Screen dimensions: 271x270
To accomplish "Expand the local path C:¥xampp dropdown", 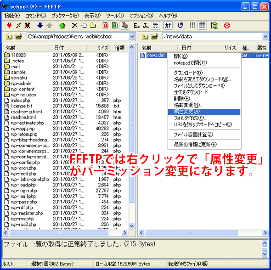I will point(132,37).
